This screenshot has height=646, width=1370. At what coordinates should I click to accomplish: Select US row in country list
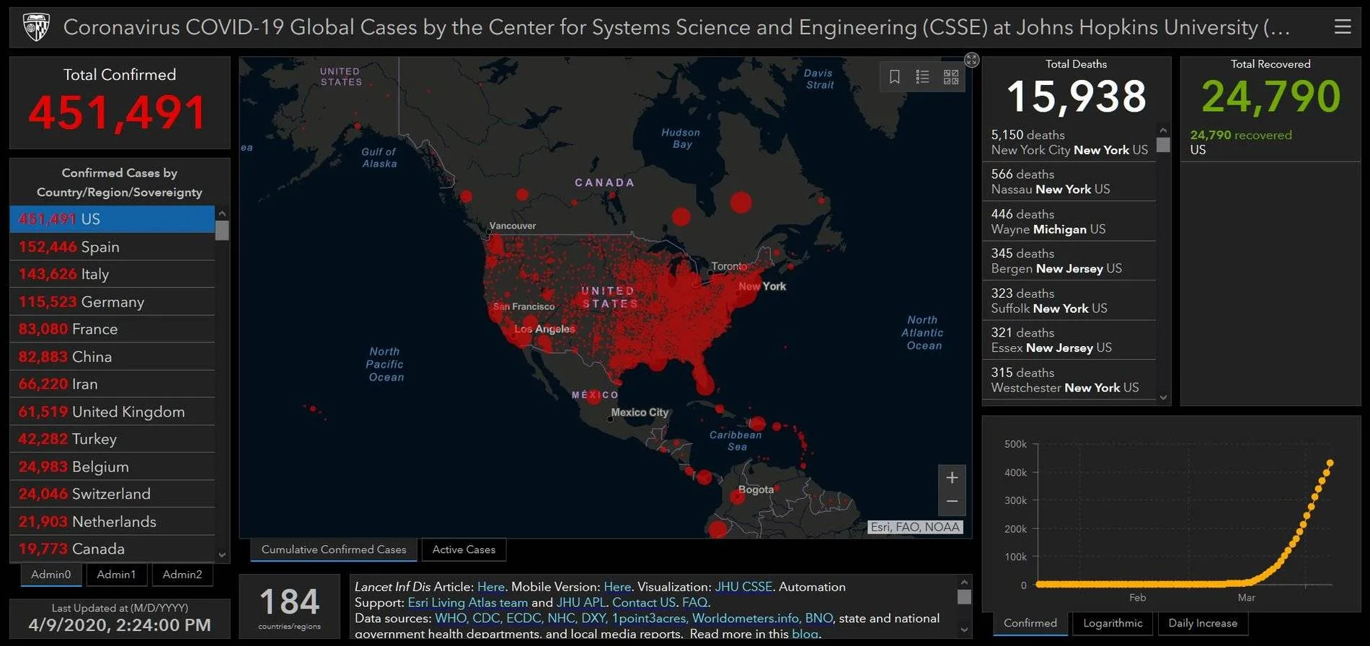coord(112,219)
